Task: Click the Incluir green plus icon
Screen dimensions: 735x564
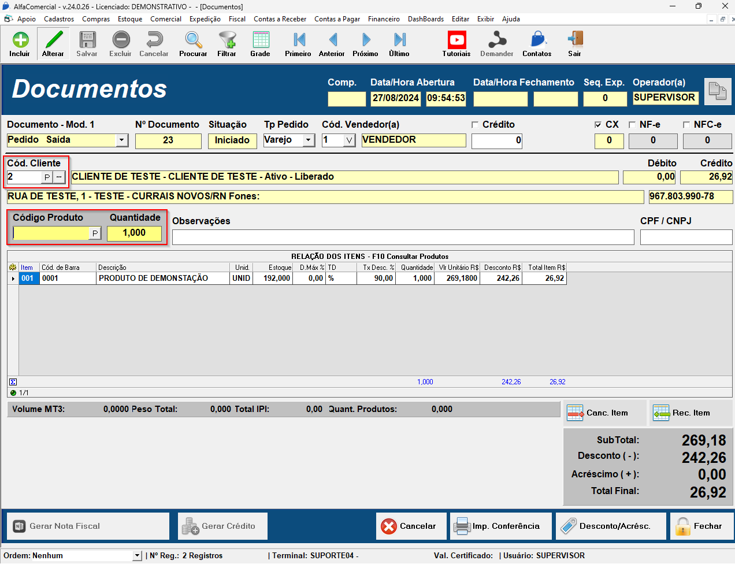Action: pyautogui.click(x=20, y=40)
